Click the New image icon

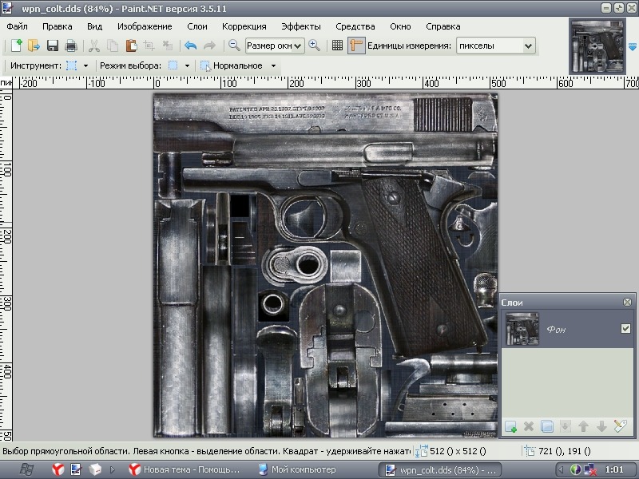(x=15, y=46)
